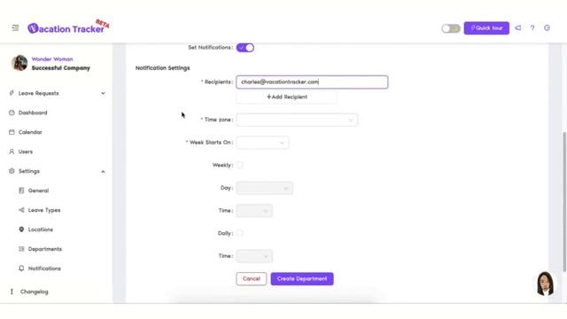Select the Daily radio option
Screen dimensions: 567x319
tap(239, 233)
